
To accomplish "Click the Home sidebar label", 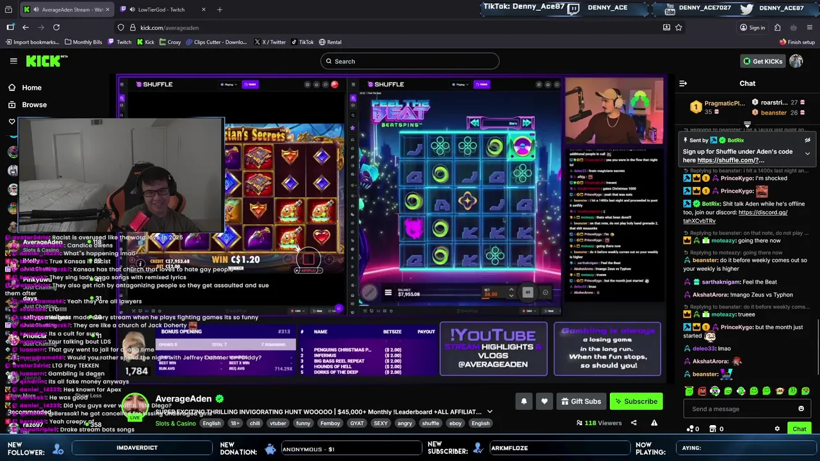I will point(31,88).
